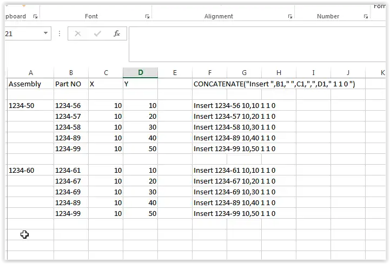Select cell reading Insert 1234-56 10,10 1 1 0
This screenshot has height=264, width=390.
click(209, 106)
